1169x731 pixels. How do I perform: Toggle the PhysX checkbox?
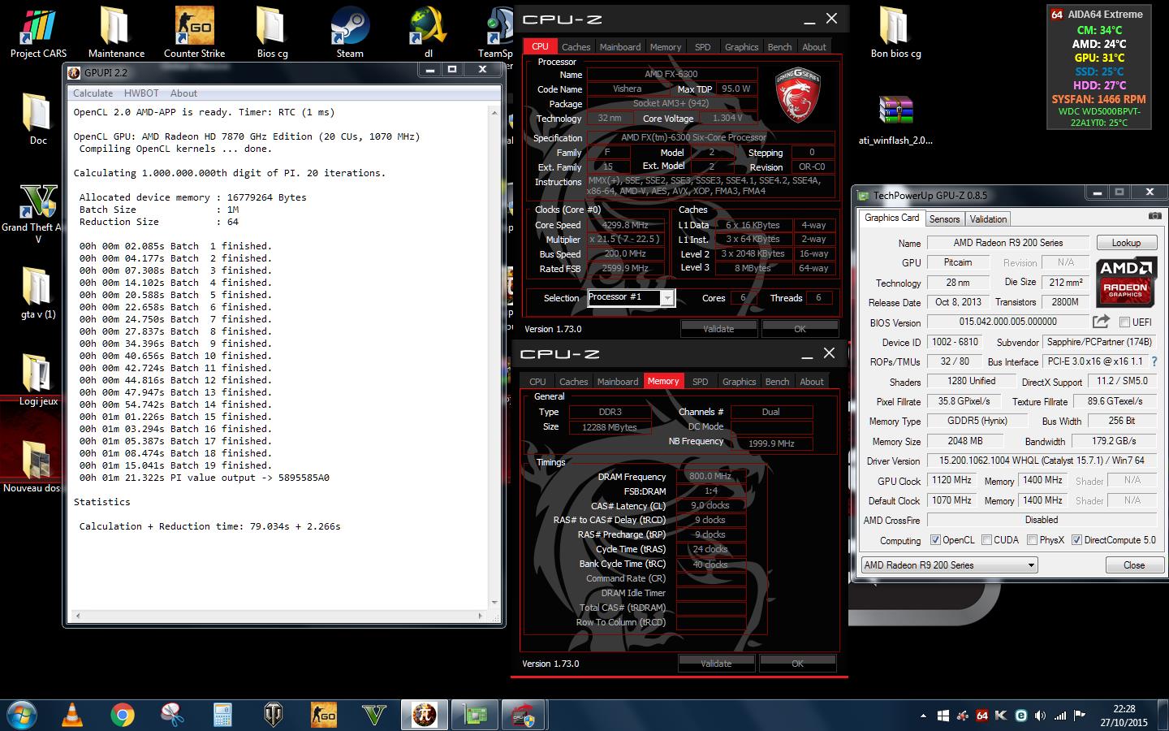coord(1032,539)
